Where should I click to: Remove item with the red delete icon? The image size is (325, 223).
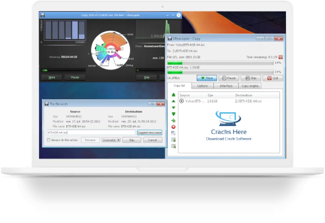(174, 127)
